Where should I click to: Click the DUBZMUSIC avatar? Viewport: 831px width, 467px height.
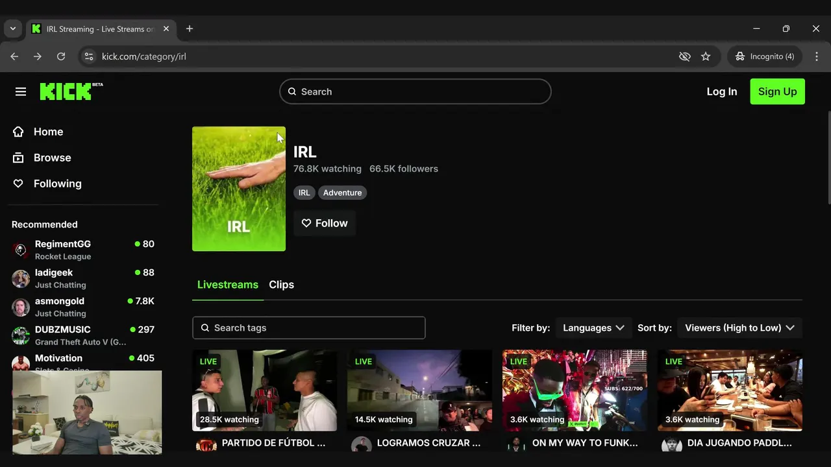click(x=21, y=336)
